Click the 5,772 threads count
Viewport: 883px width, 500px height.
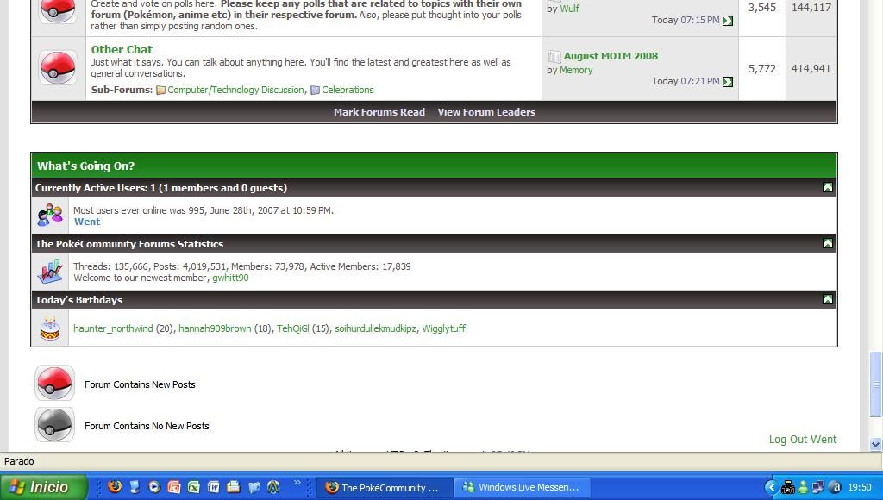tap(762, 69)
